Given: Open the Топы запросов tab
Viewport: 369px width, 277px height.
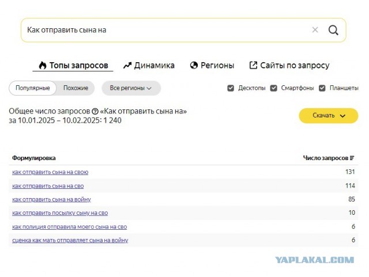Looking at the screenshot, I should pyautogui.click(x=73, y=66).
